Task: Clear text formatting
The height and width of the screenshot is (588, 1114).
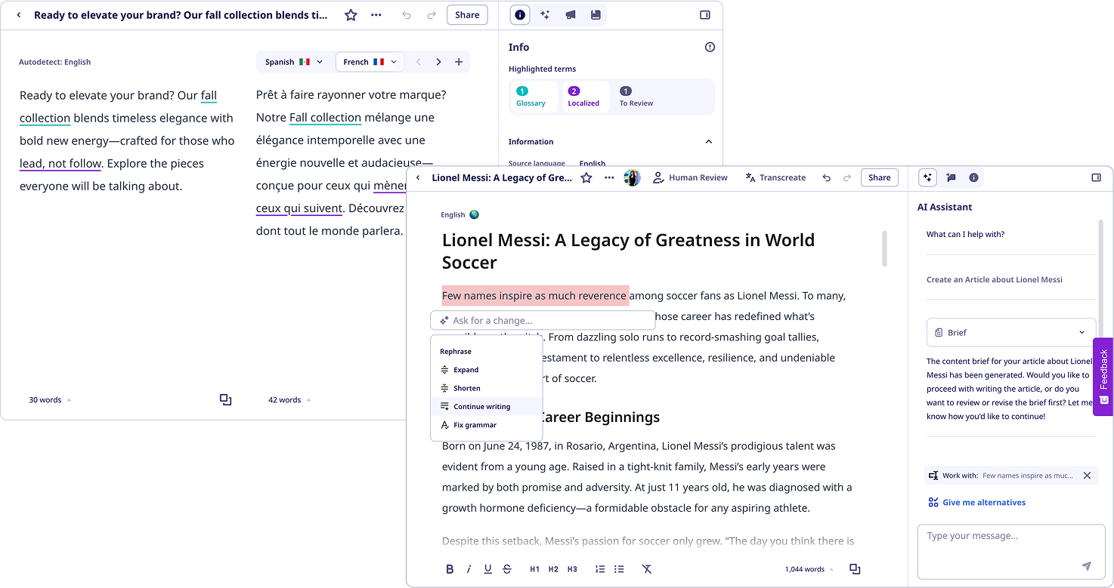Action: coord(647,569)
